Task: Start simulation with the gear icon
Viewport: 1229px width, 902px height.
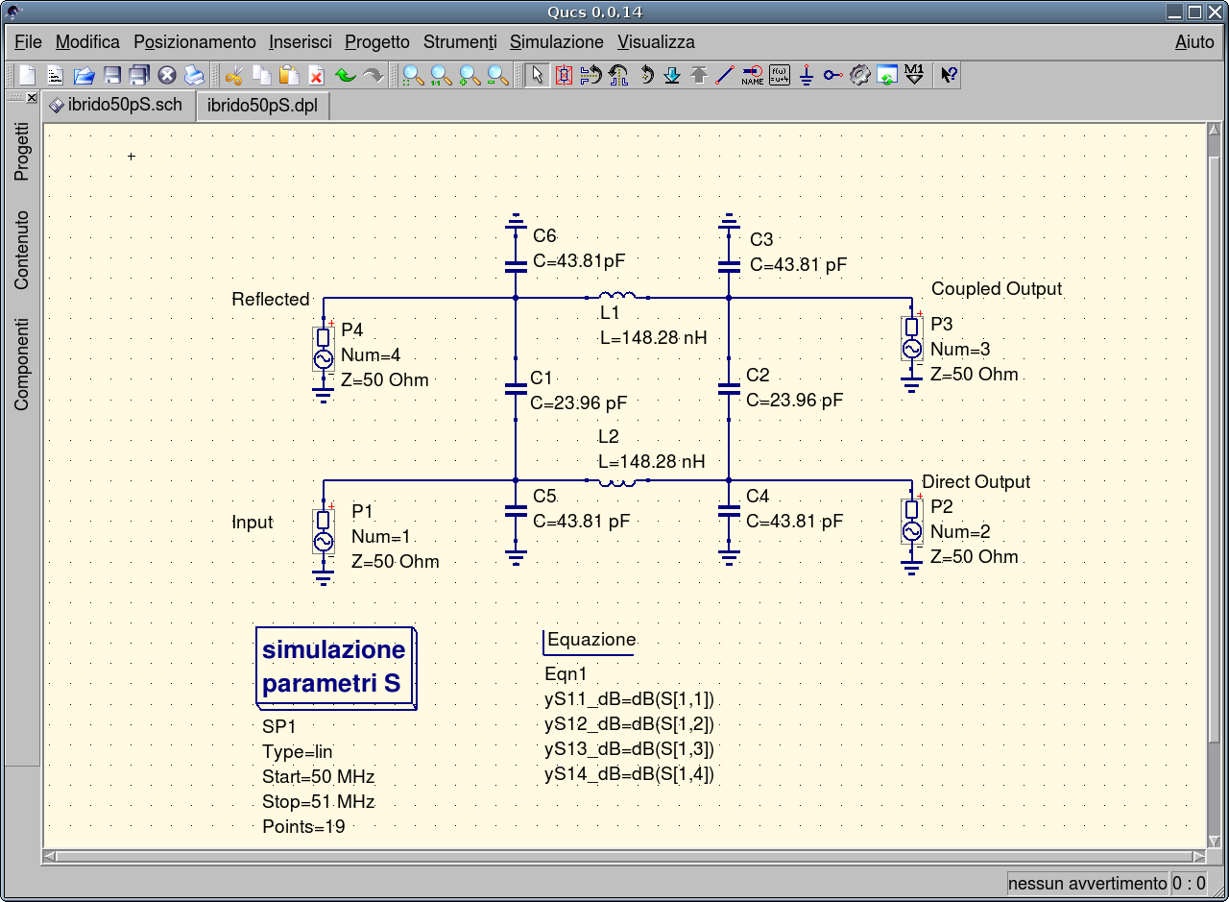Action: 860,75
